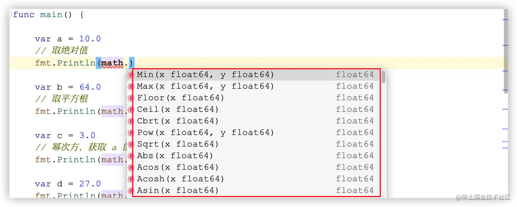Choose Acos(x float64) in completion list
517x207 pixels.
pos(253,167)
